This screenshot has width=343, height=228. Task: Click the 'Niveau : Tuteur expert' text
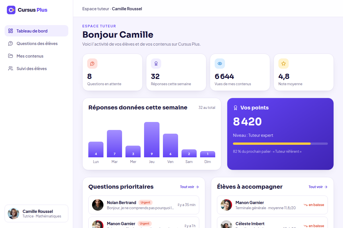(253, 135)
